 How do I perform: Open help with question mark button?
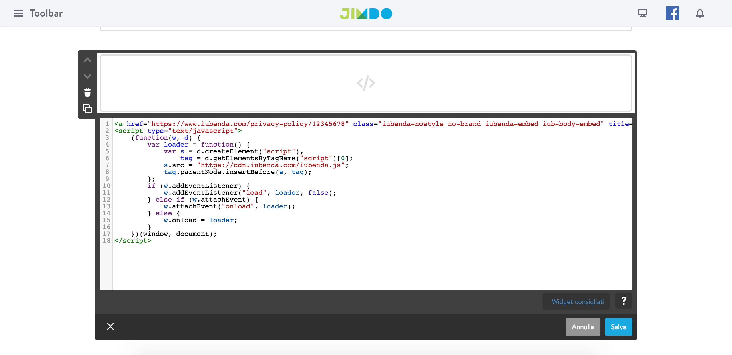click(624, 301)
